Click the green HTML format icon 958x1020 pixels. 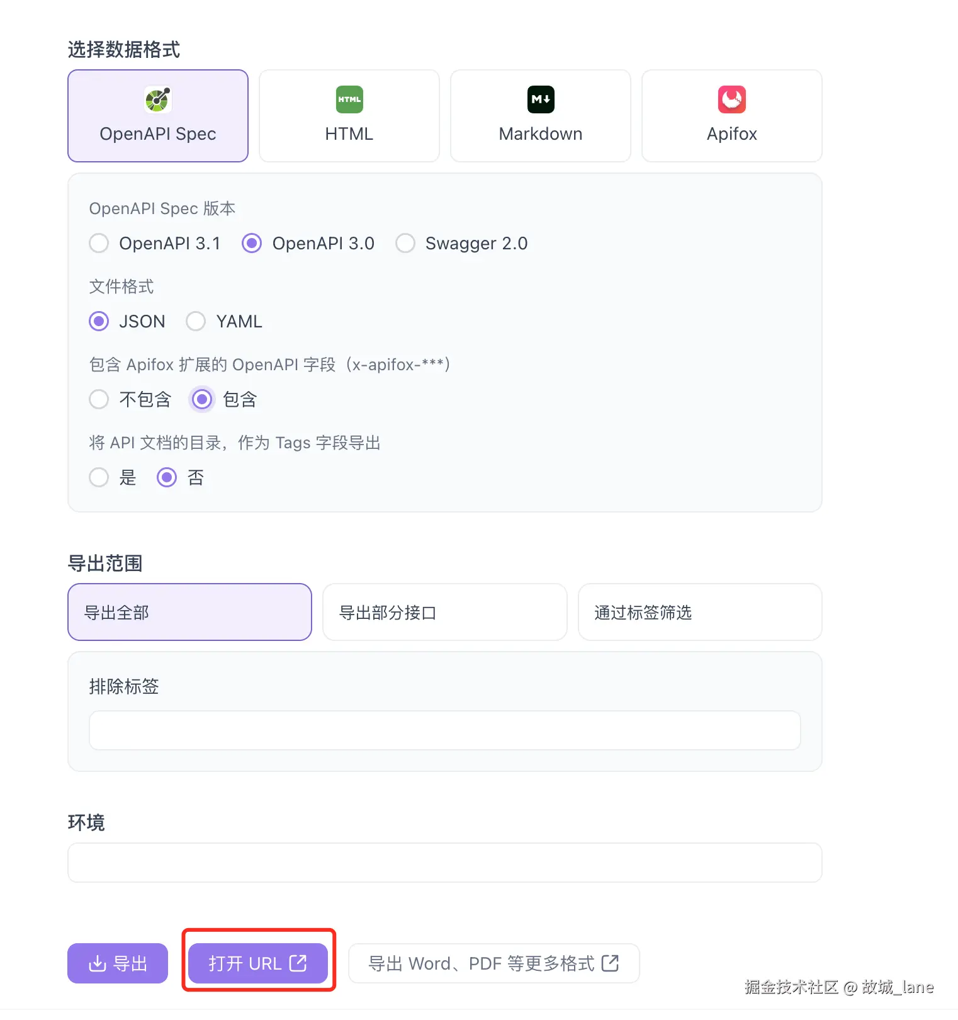point(349,99)
